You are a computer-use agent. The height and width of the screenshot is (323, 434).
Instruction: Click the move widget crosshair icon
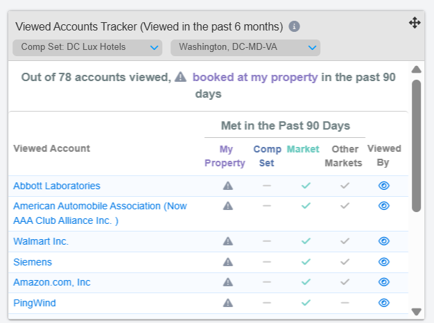(x=415, y=23)
